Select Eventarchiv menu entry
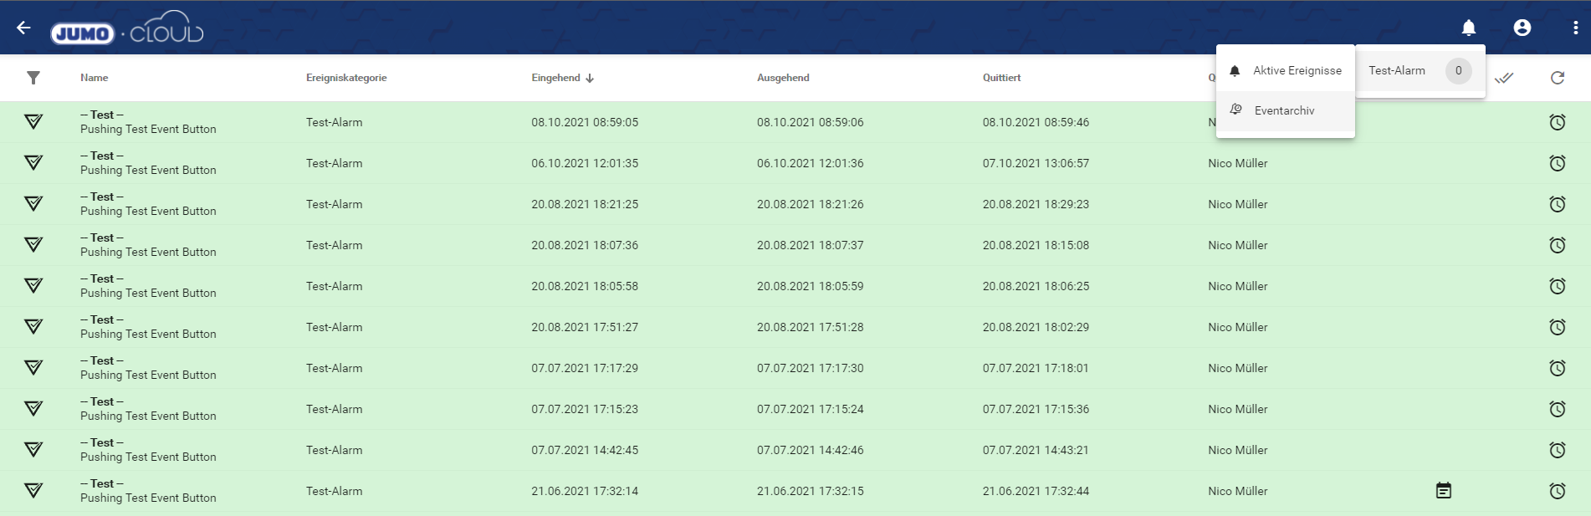 pos(1284,110)
